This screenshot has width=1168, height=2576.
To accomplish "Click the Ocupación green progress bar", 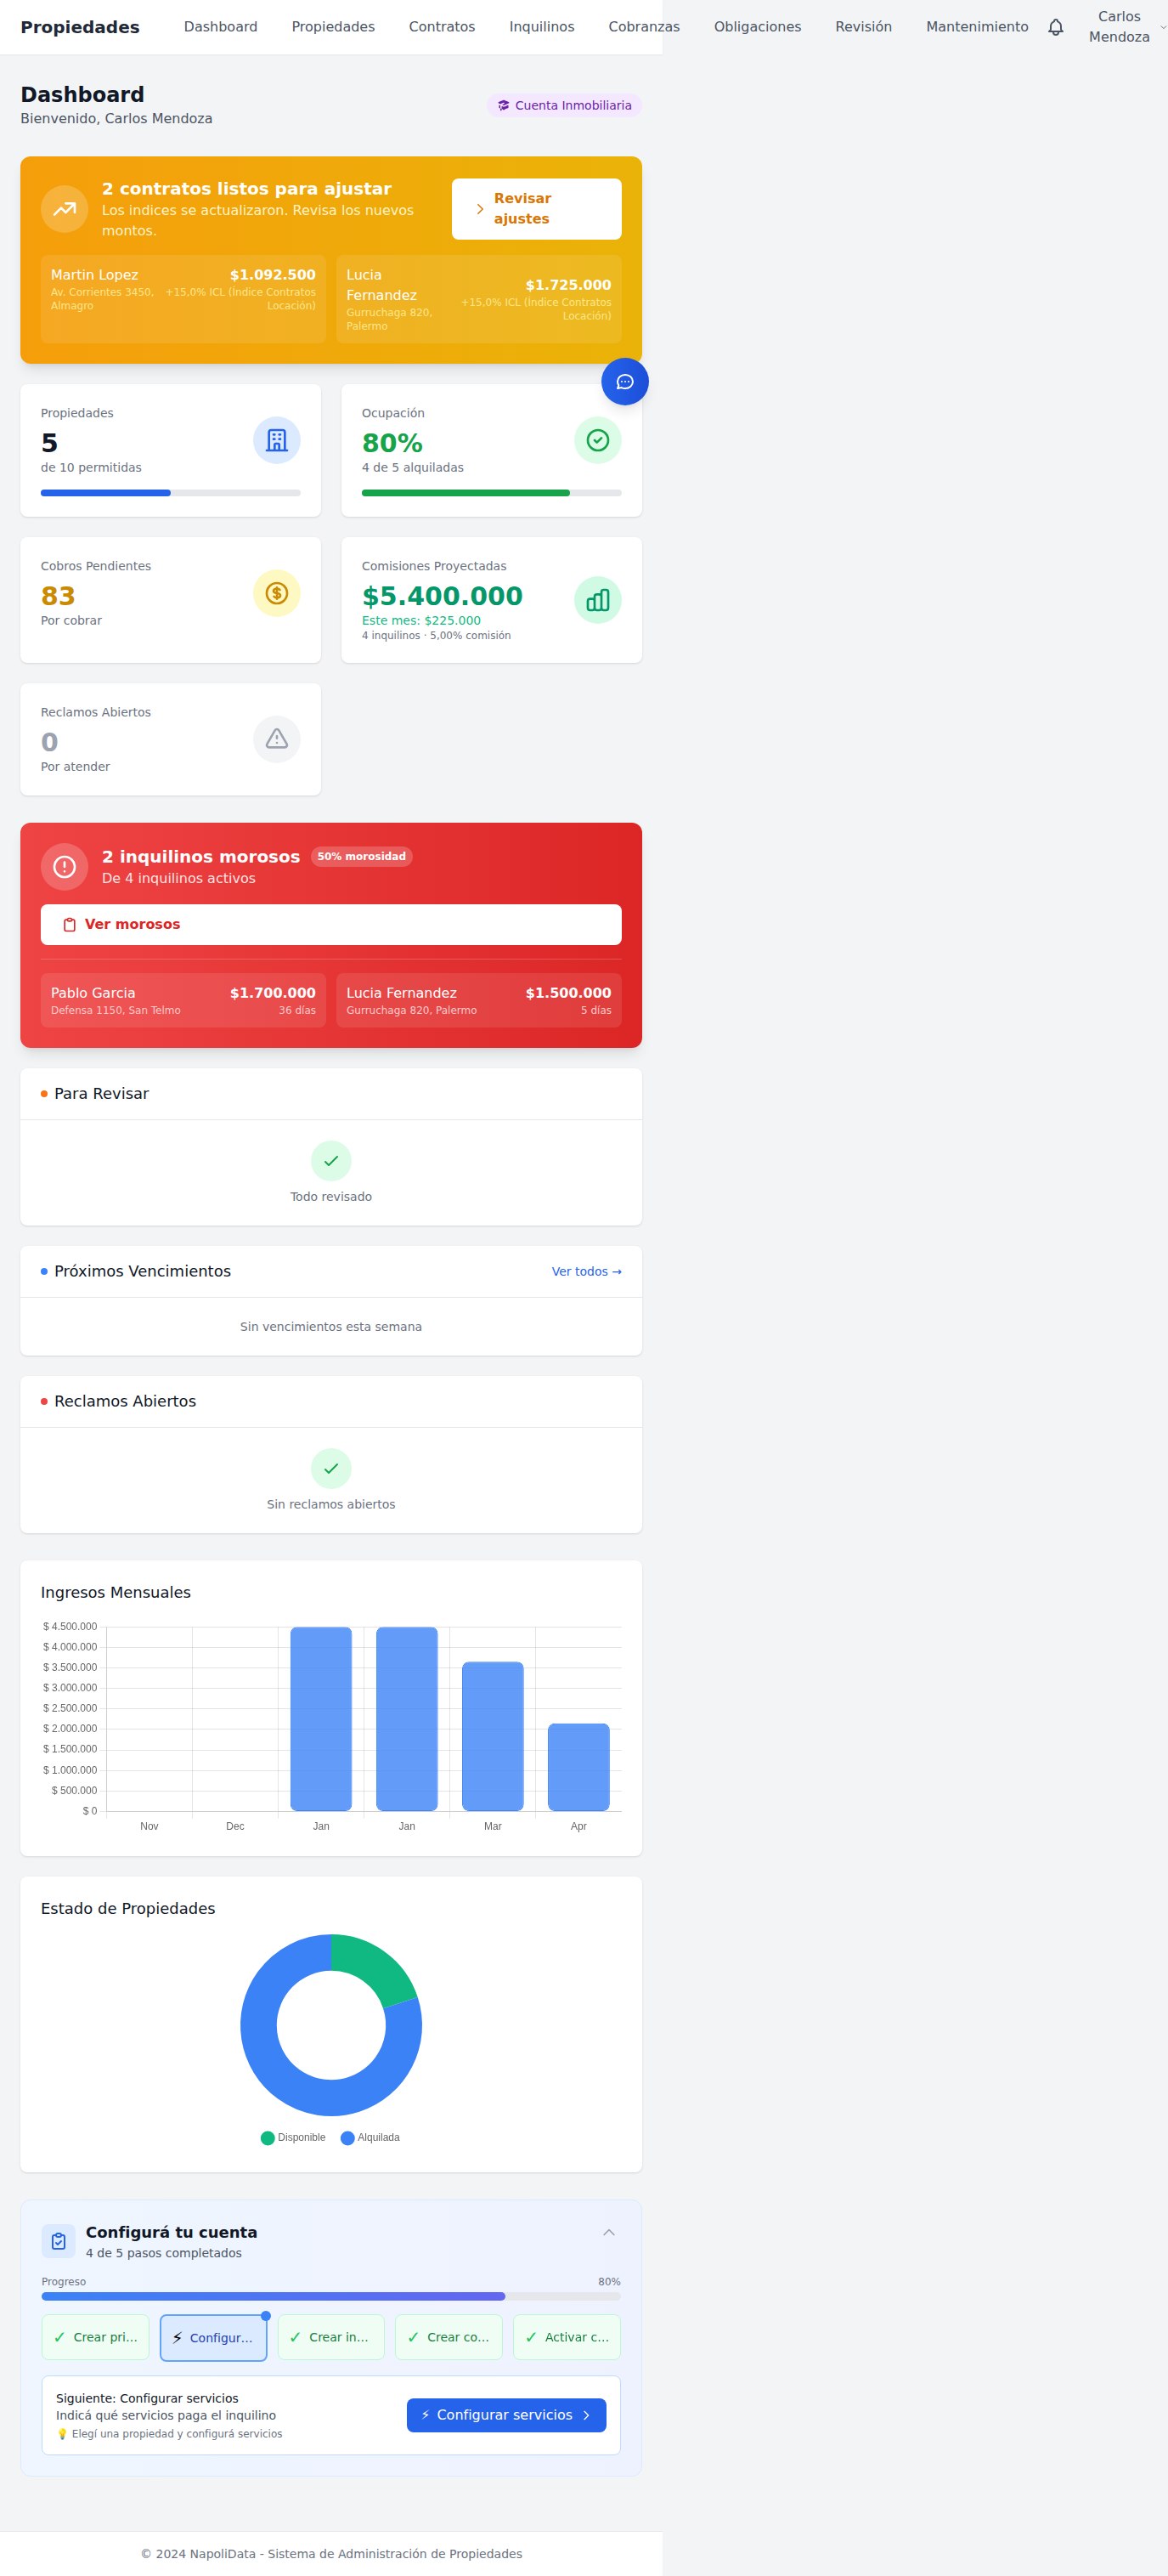I will [492, 493].
